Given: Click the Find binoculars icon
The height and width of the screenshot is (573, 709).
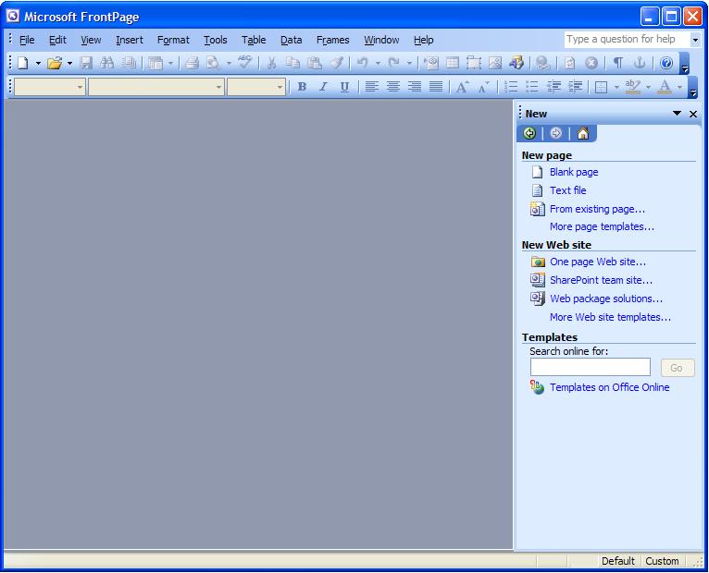Looking at the screenshot, I should tap(106, 63).
